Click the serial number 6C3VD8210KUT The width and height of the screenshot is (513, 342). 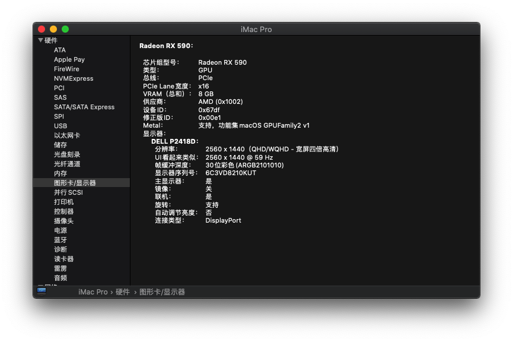point(231,173)
